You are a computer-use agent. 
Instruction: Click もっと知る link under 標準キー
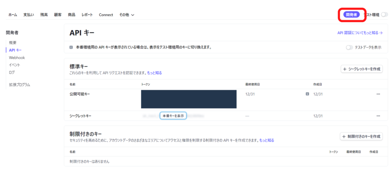tap(154, 73)
